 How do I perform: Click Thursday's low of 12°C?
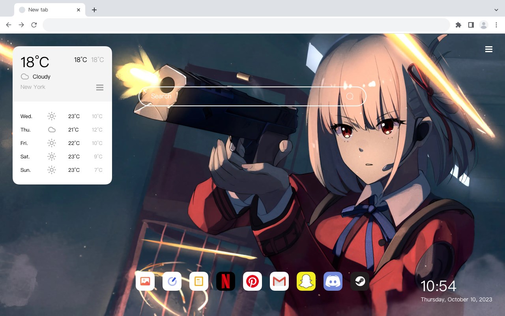(97, 130)
